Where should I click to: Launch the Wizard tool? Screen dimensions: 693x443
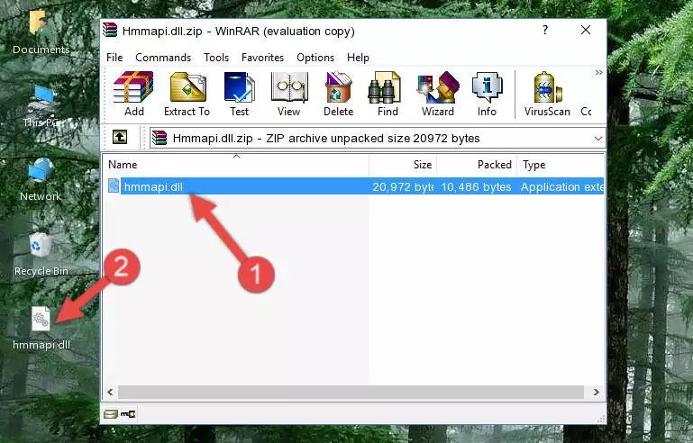point(438,94)
